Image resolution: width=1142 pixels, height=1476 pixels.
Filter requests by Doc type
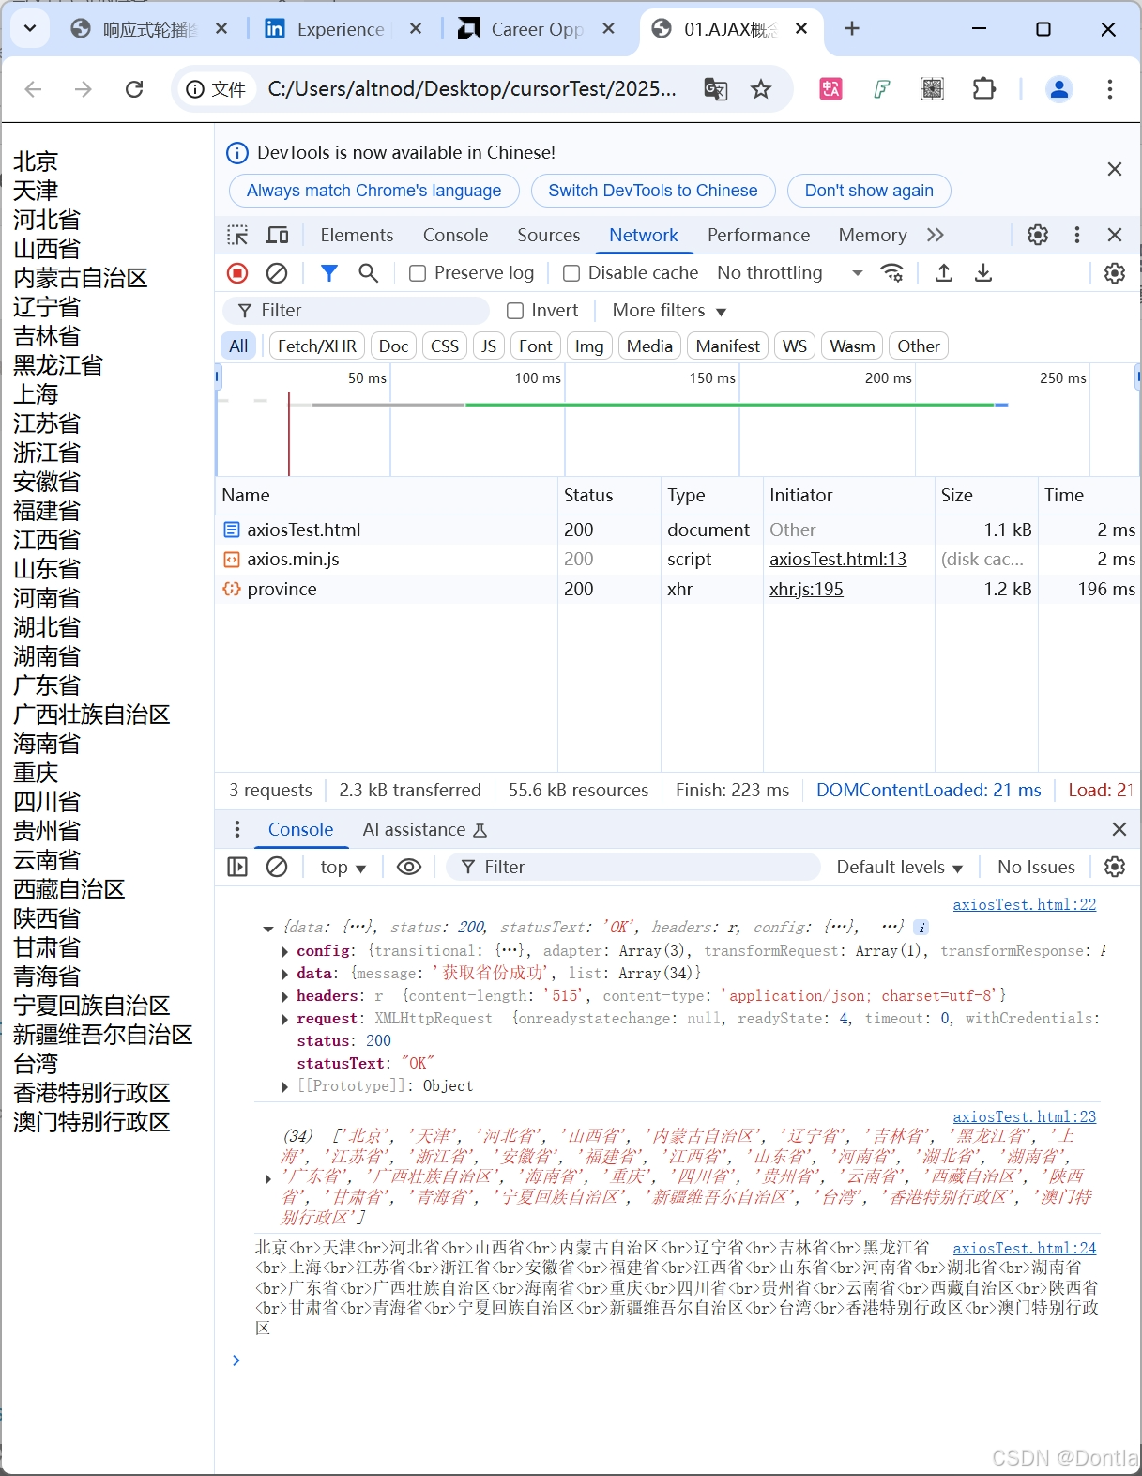click(393, 346)
